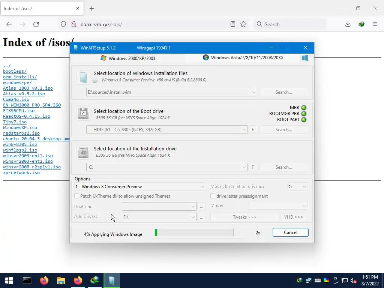Click the WinNTSetup taskbar icon
The width and height of the screenshot is (384, 288).
112,280
